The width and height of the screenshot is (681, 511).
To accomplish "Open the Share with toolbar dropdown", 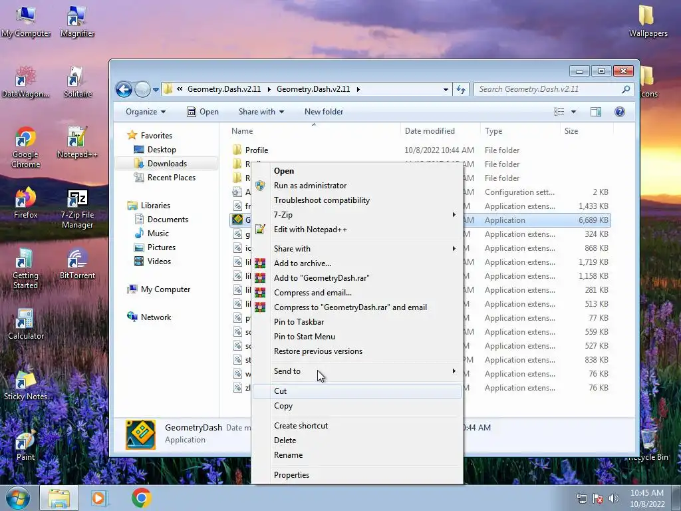I will (261, 112).
